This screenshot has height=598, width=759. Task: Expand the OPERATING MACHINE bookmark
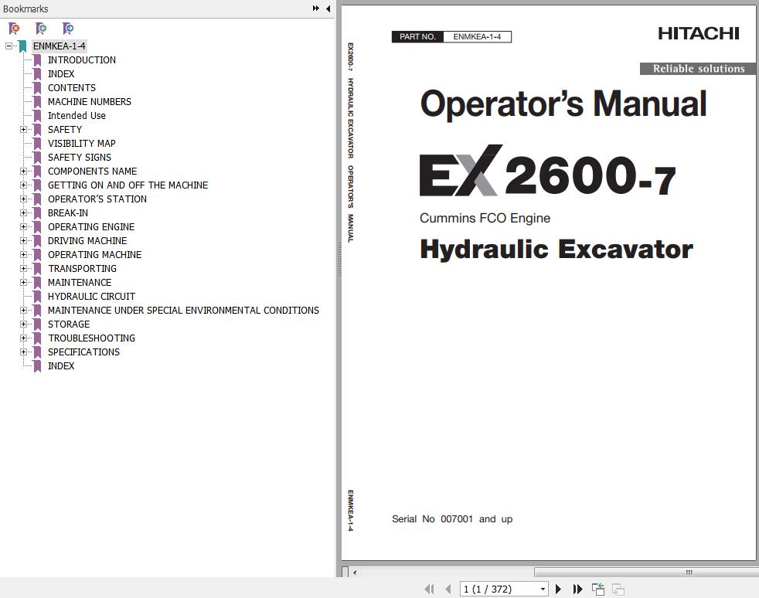(x=23, y=254)
